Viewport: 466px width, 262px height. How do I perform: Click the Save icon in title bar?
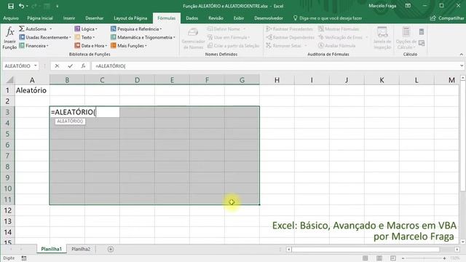click(11, 6)
